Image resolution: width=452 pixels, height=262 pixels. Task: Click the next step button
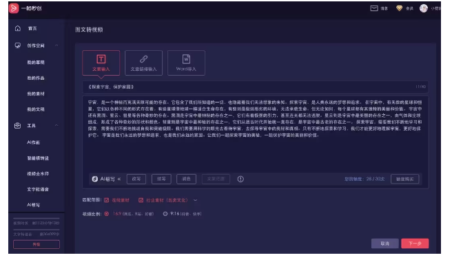tap(415, 243)
